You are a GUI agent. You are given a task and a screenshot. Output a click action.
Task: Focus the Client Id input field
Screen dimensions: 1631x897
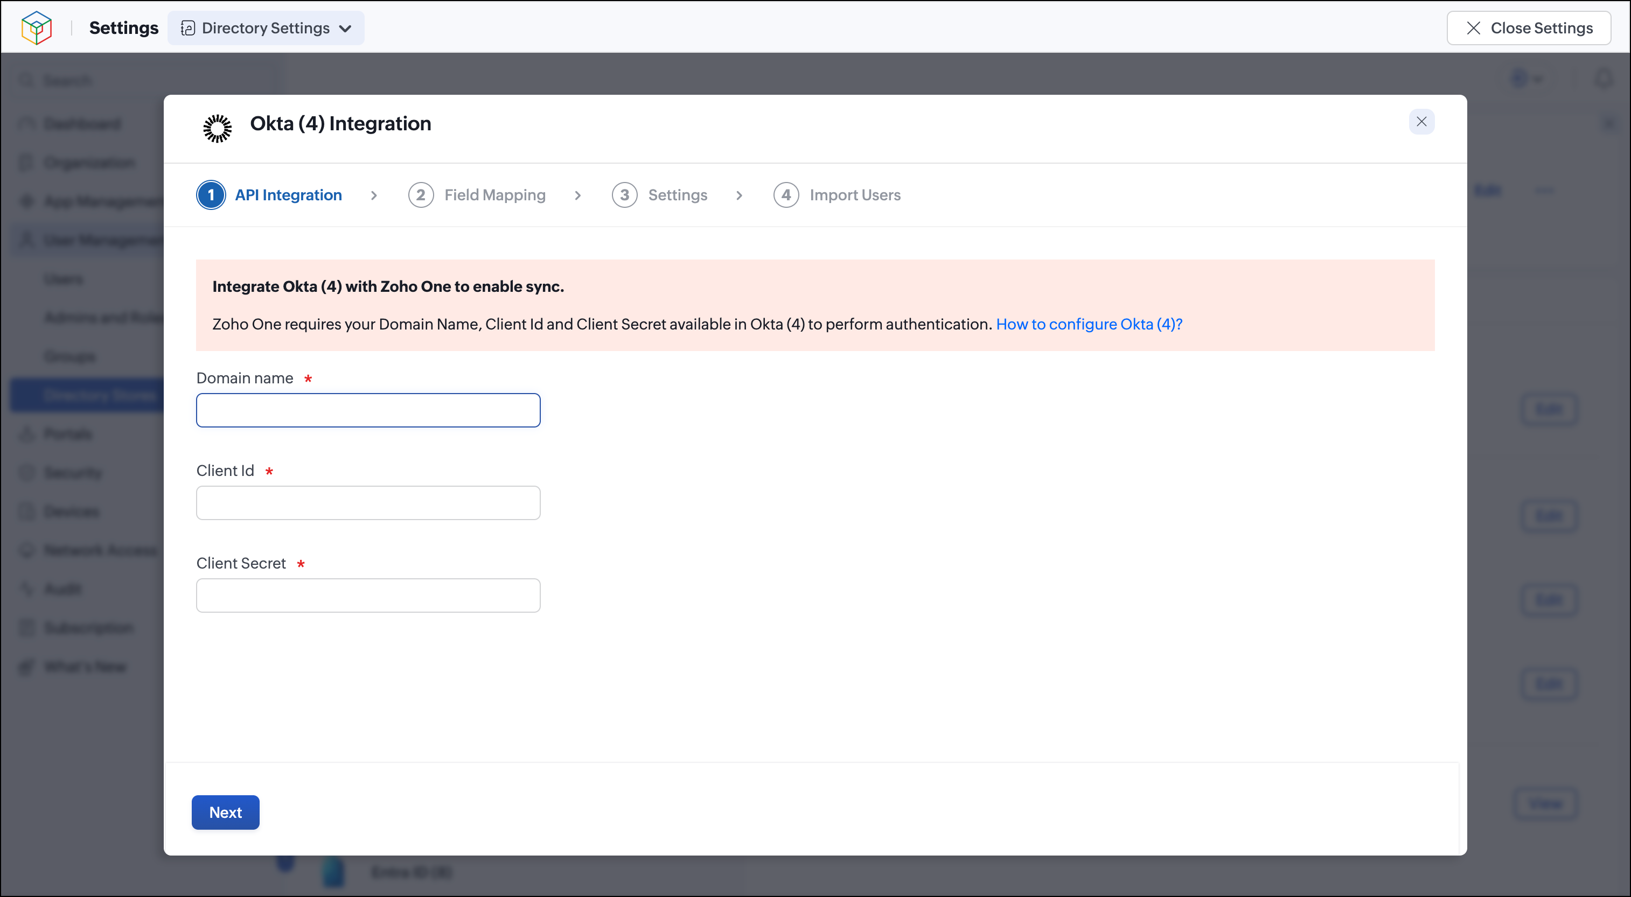pyautogui.click(x=368, y=503)
